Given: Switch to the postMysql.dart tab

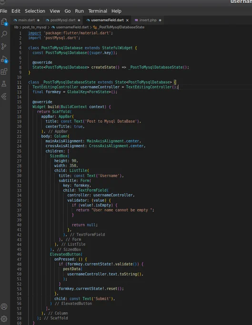Looking at the screenshot, I should point(63,20).
